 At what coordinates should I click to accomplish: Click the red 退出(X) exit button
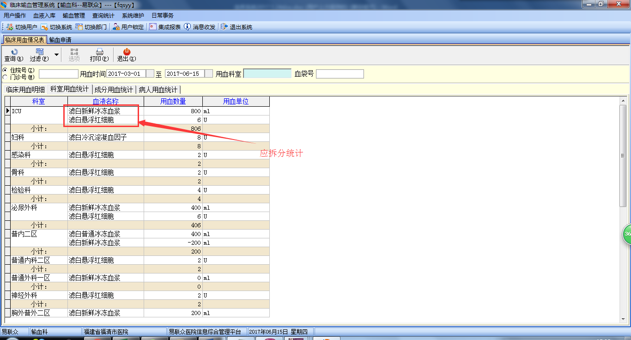point(127,55)
